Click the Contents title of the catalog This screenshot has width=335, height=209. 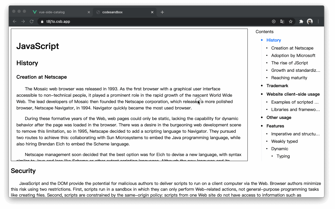264,32
